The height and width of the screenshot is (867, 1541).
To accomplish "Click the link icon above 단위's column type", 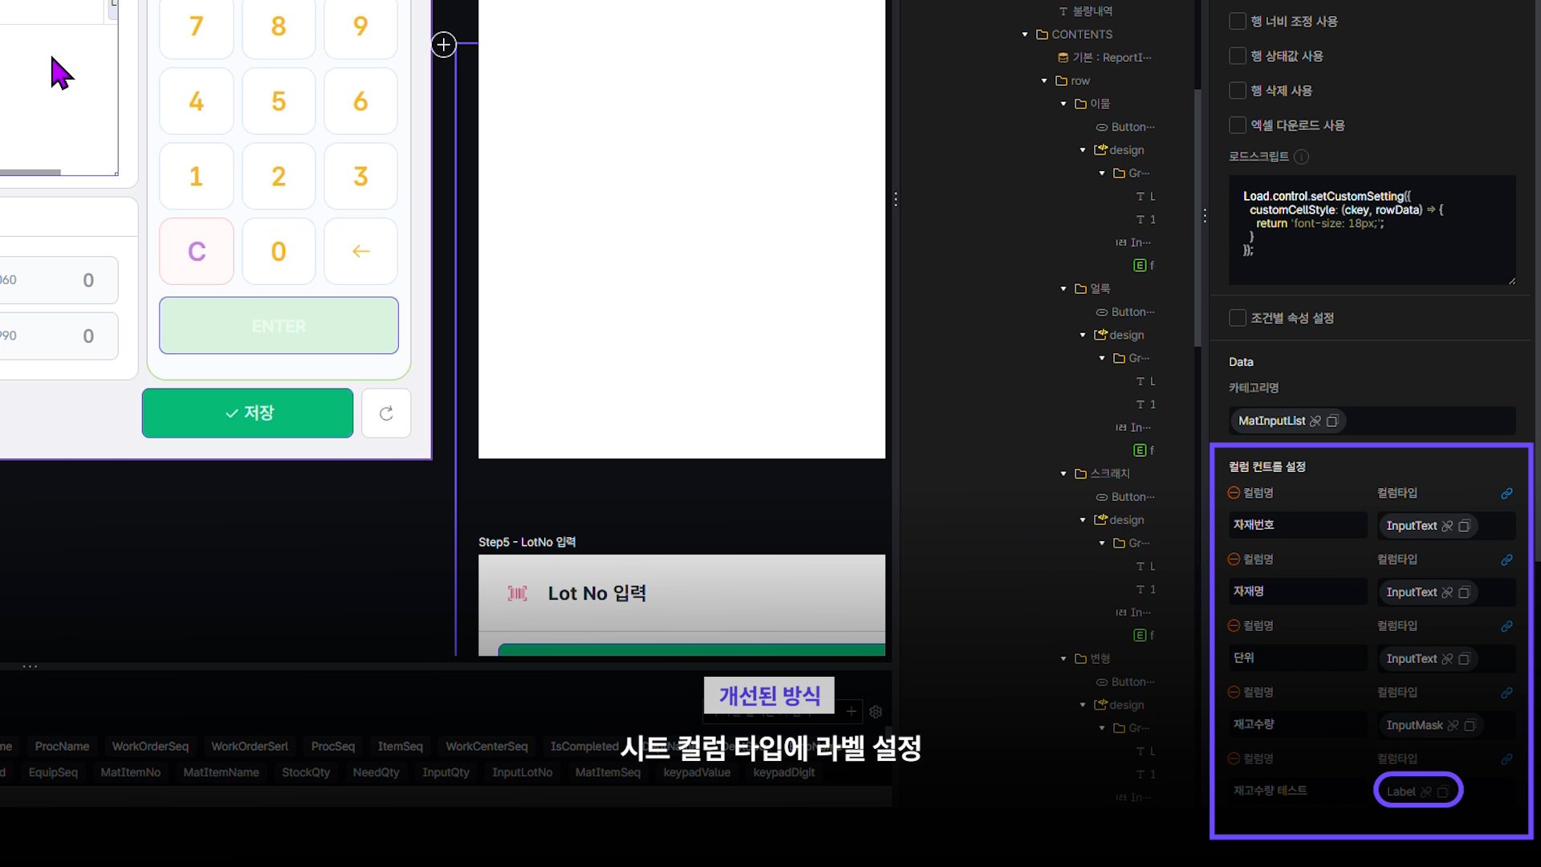I will click(x=1506, y=626).
